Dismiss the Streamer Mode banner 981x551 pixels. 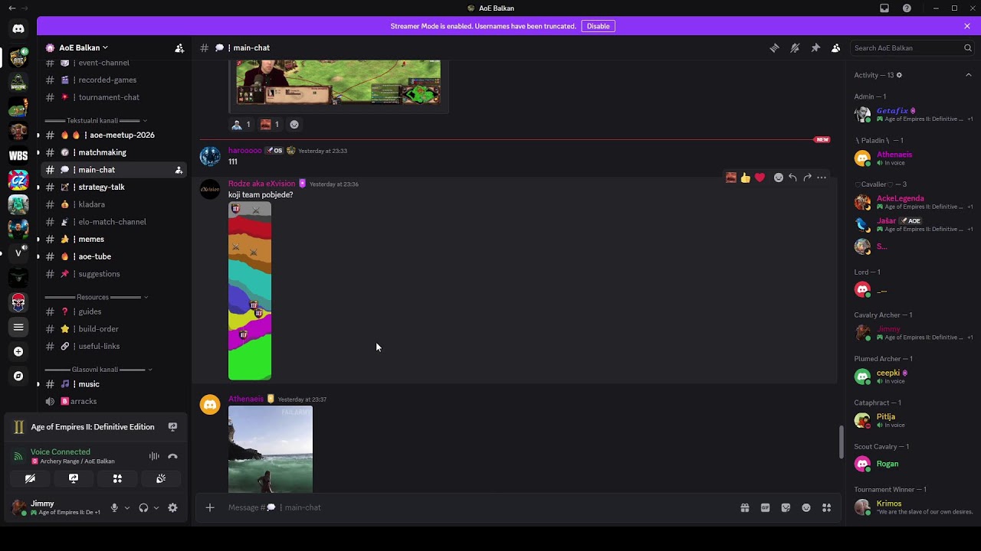(x=967, y=26)
